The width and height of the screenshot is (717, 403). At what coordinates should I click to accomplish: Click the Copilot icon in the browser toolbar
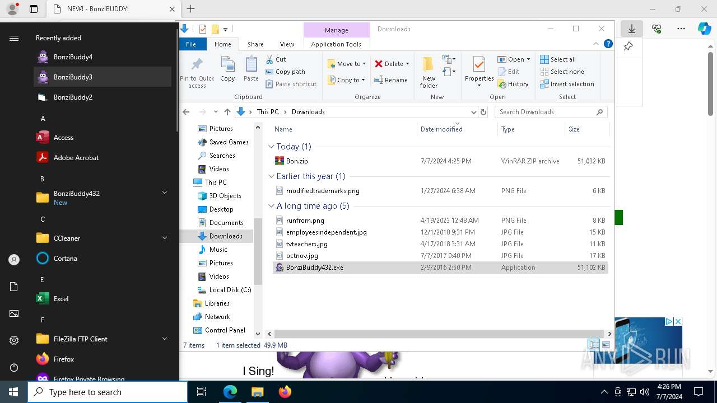coord(704,29)
